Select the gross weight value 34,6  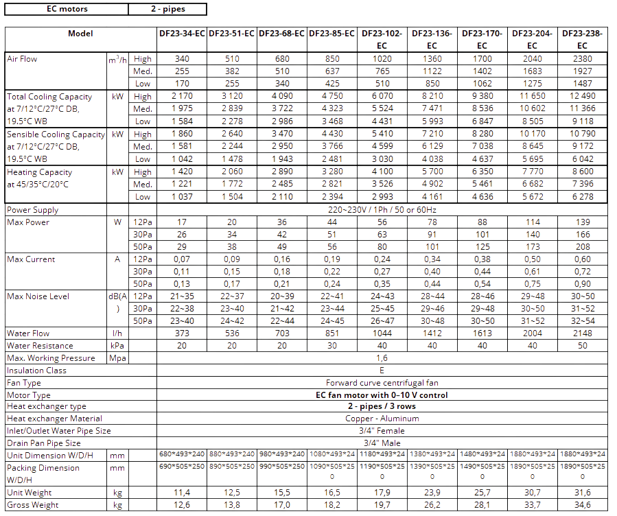click(583, 505)
